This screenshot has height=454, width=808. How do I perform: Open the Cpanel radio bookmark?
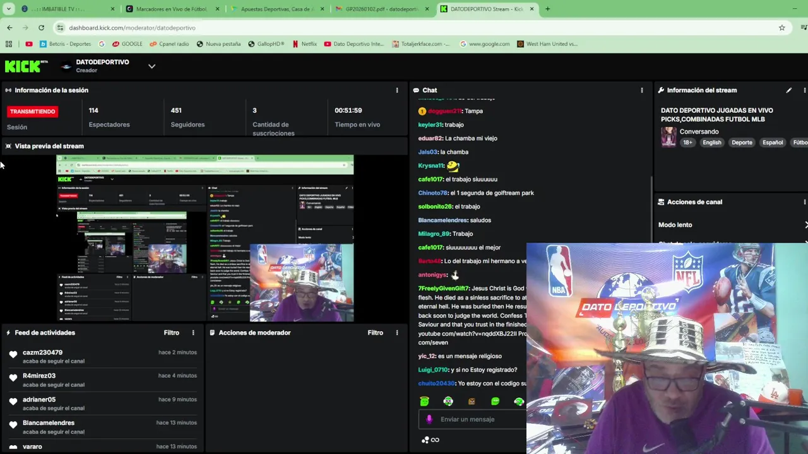(x=169, y=44)
